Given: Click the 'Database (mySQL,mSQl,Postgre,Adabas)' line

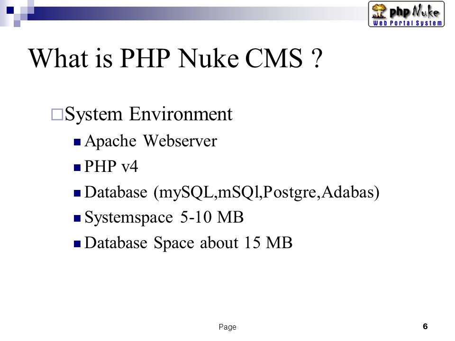Looking at the screenshot, I should coord(232,193).
